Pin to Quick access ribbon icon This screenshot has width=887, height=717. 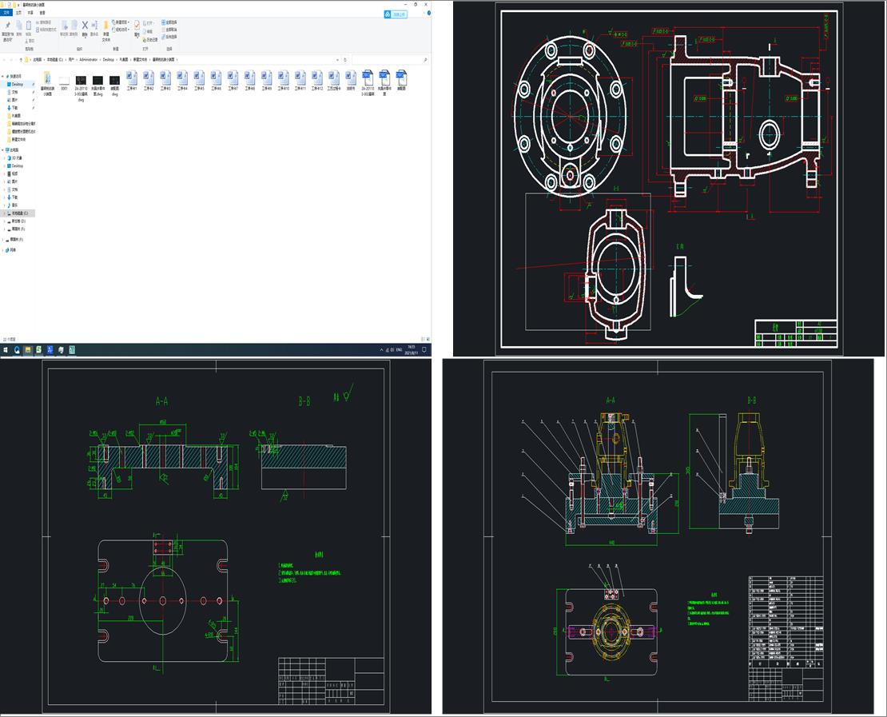tap(7, 26)
